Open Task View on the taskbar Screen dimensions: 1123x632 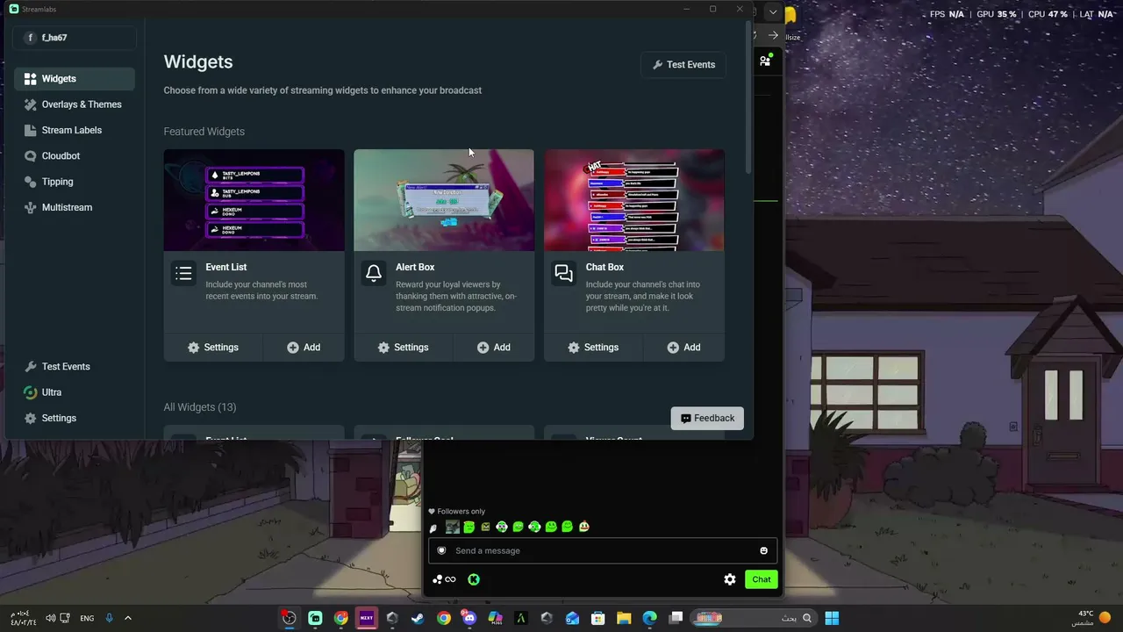(x=676, y=618)
